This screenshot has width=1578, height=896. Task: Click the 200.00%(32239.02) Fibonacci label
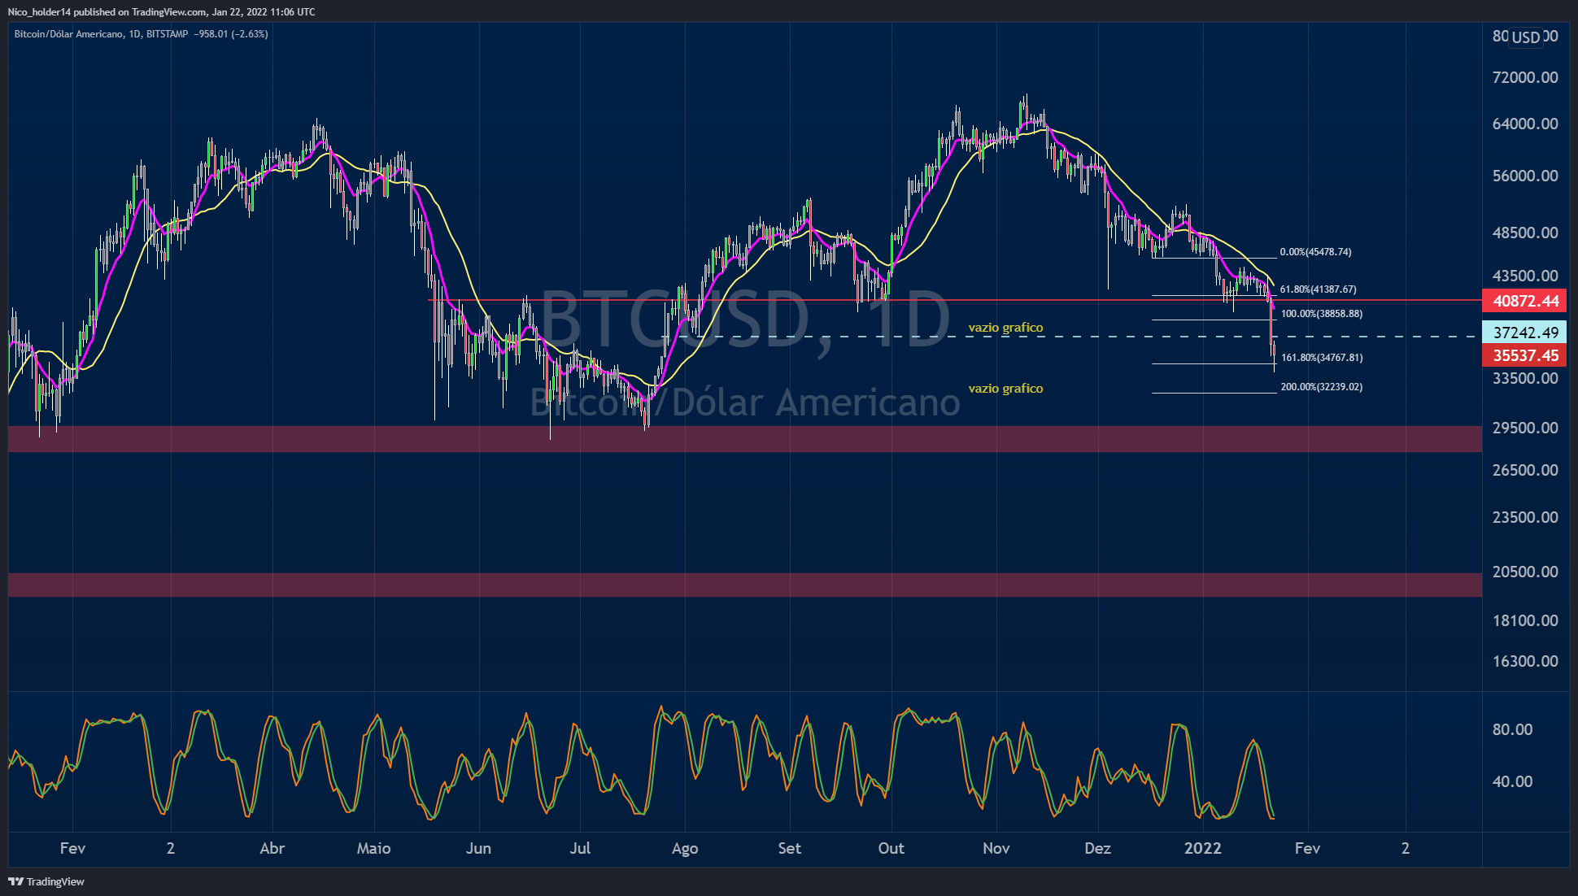click(x=1321, y=387)
